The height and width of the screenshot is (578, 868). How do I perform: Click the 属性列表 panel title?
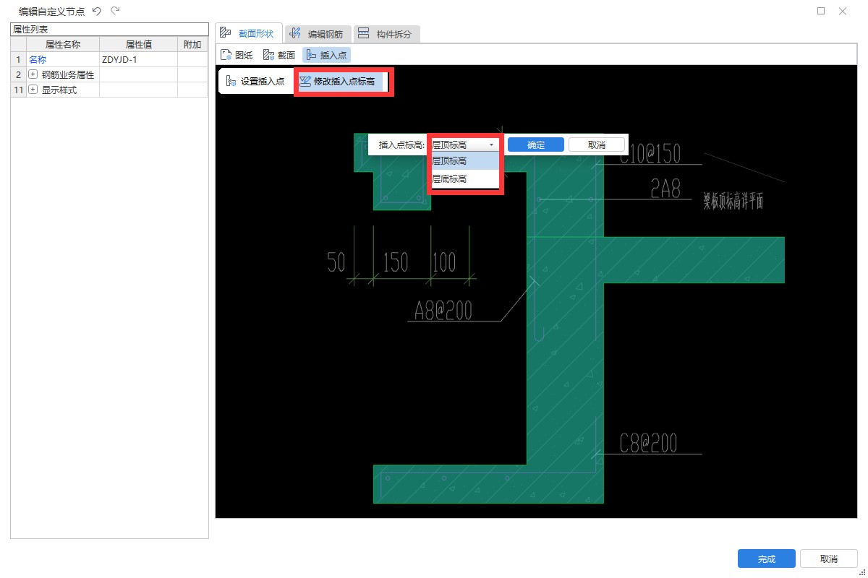(30, 29)
